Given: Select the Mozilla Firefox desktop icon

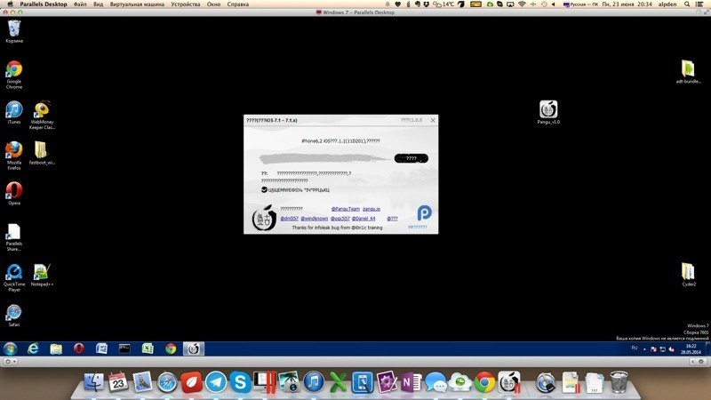Looking at the screenshot, I should pyautogui.click(x=14, y=150).
